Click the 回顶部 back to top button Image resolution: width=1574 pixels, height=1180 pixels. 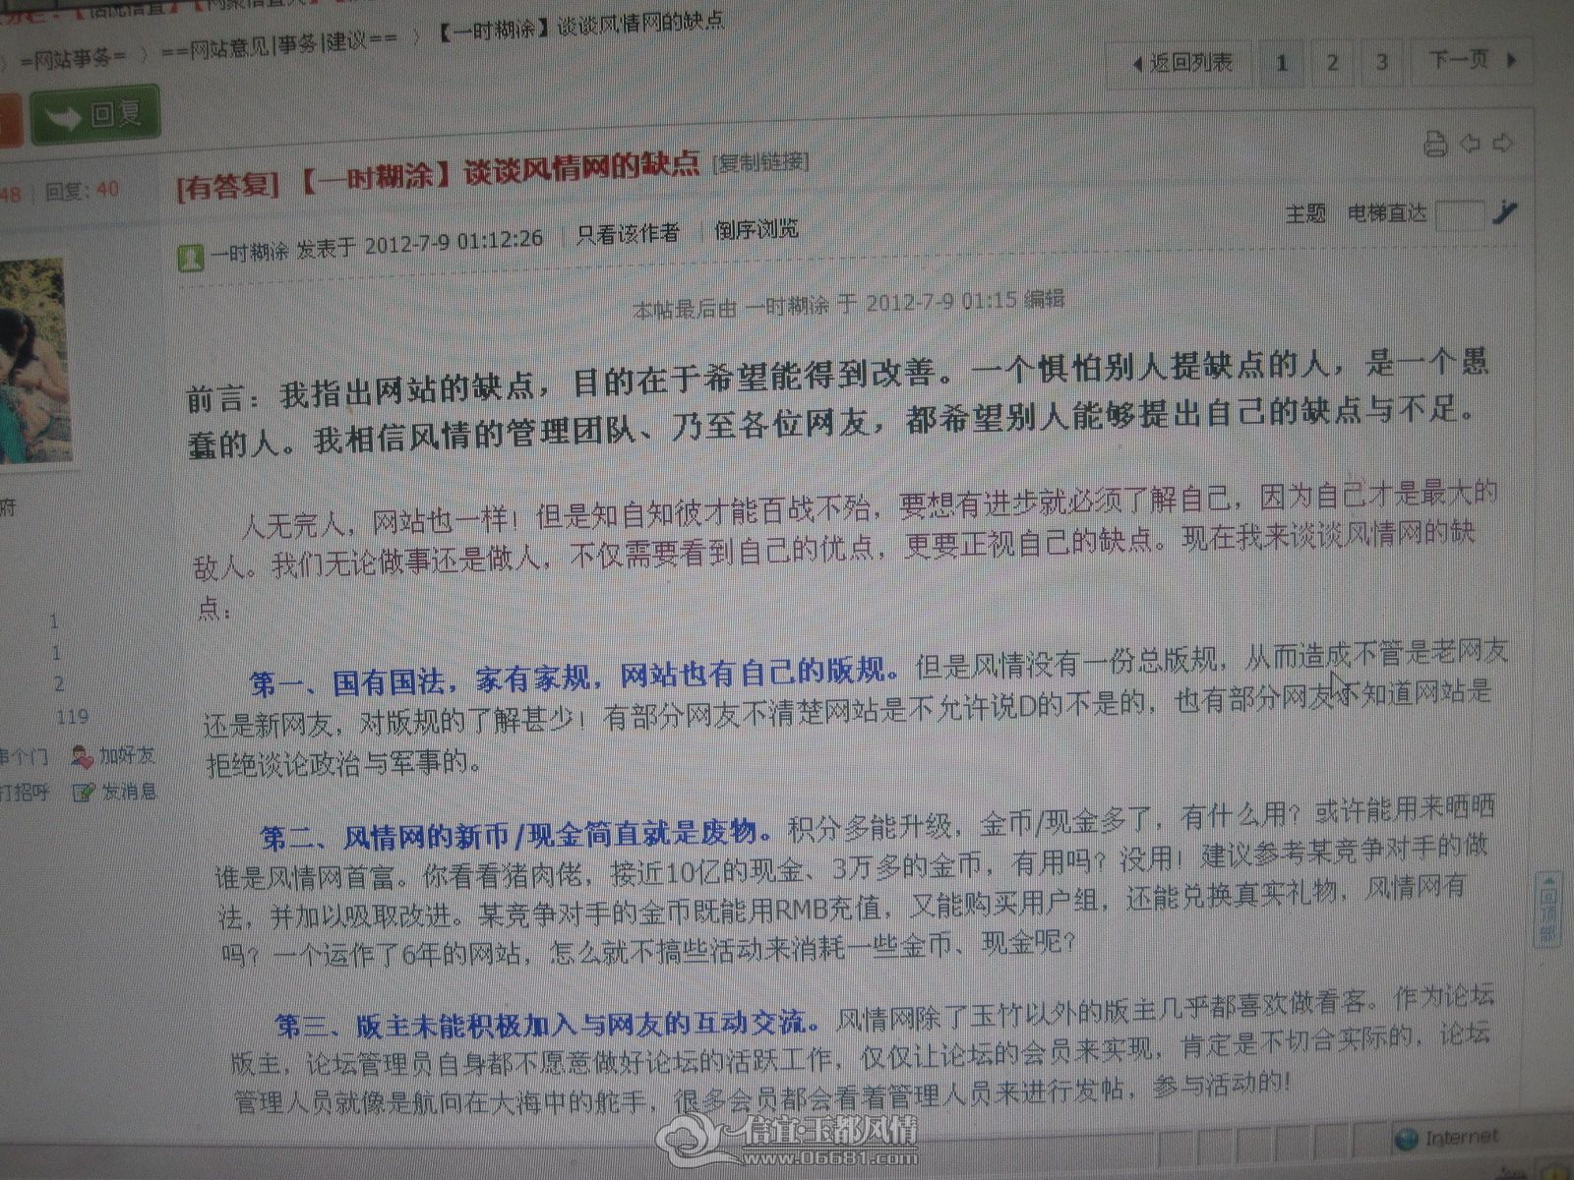1548,910
